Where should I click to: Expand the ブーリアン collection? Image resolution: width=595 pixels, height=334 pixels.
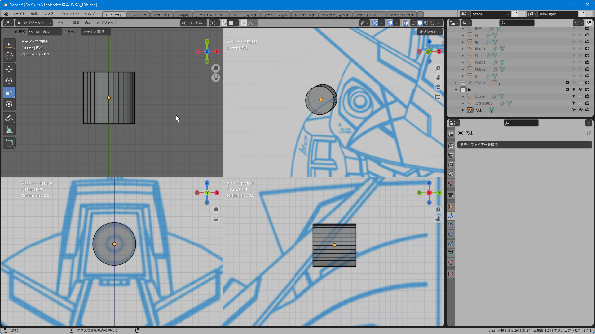(x=456, y=83)
